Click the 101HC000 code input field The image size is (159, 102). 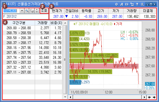pyautogui.click(x=11, y=11)
